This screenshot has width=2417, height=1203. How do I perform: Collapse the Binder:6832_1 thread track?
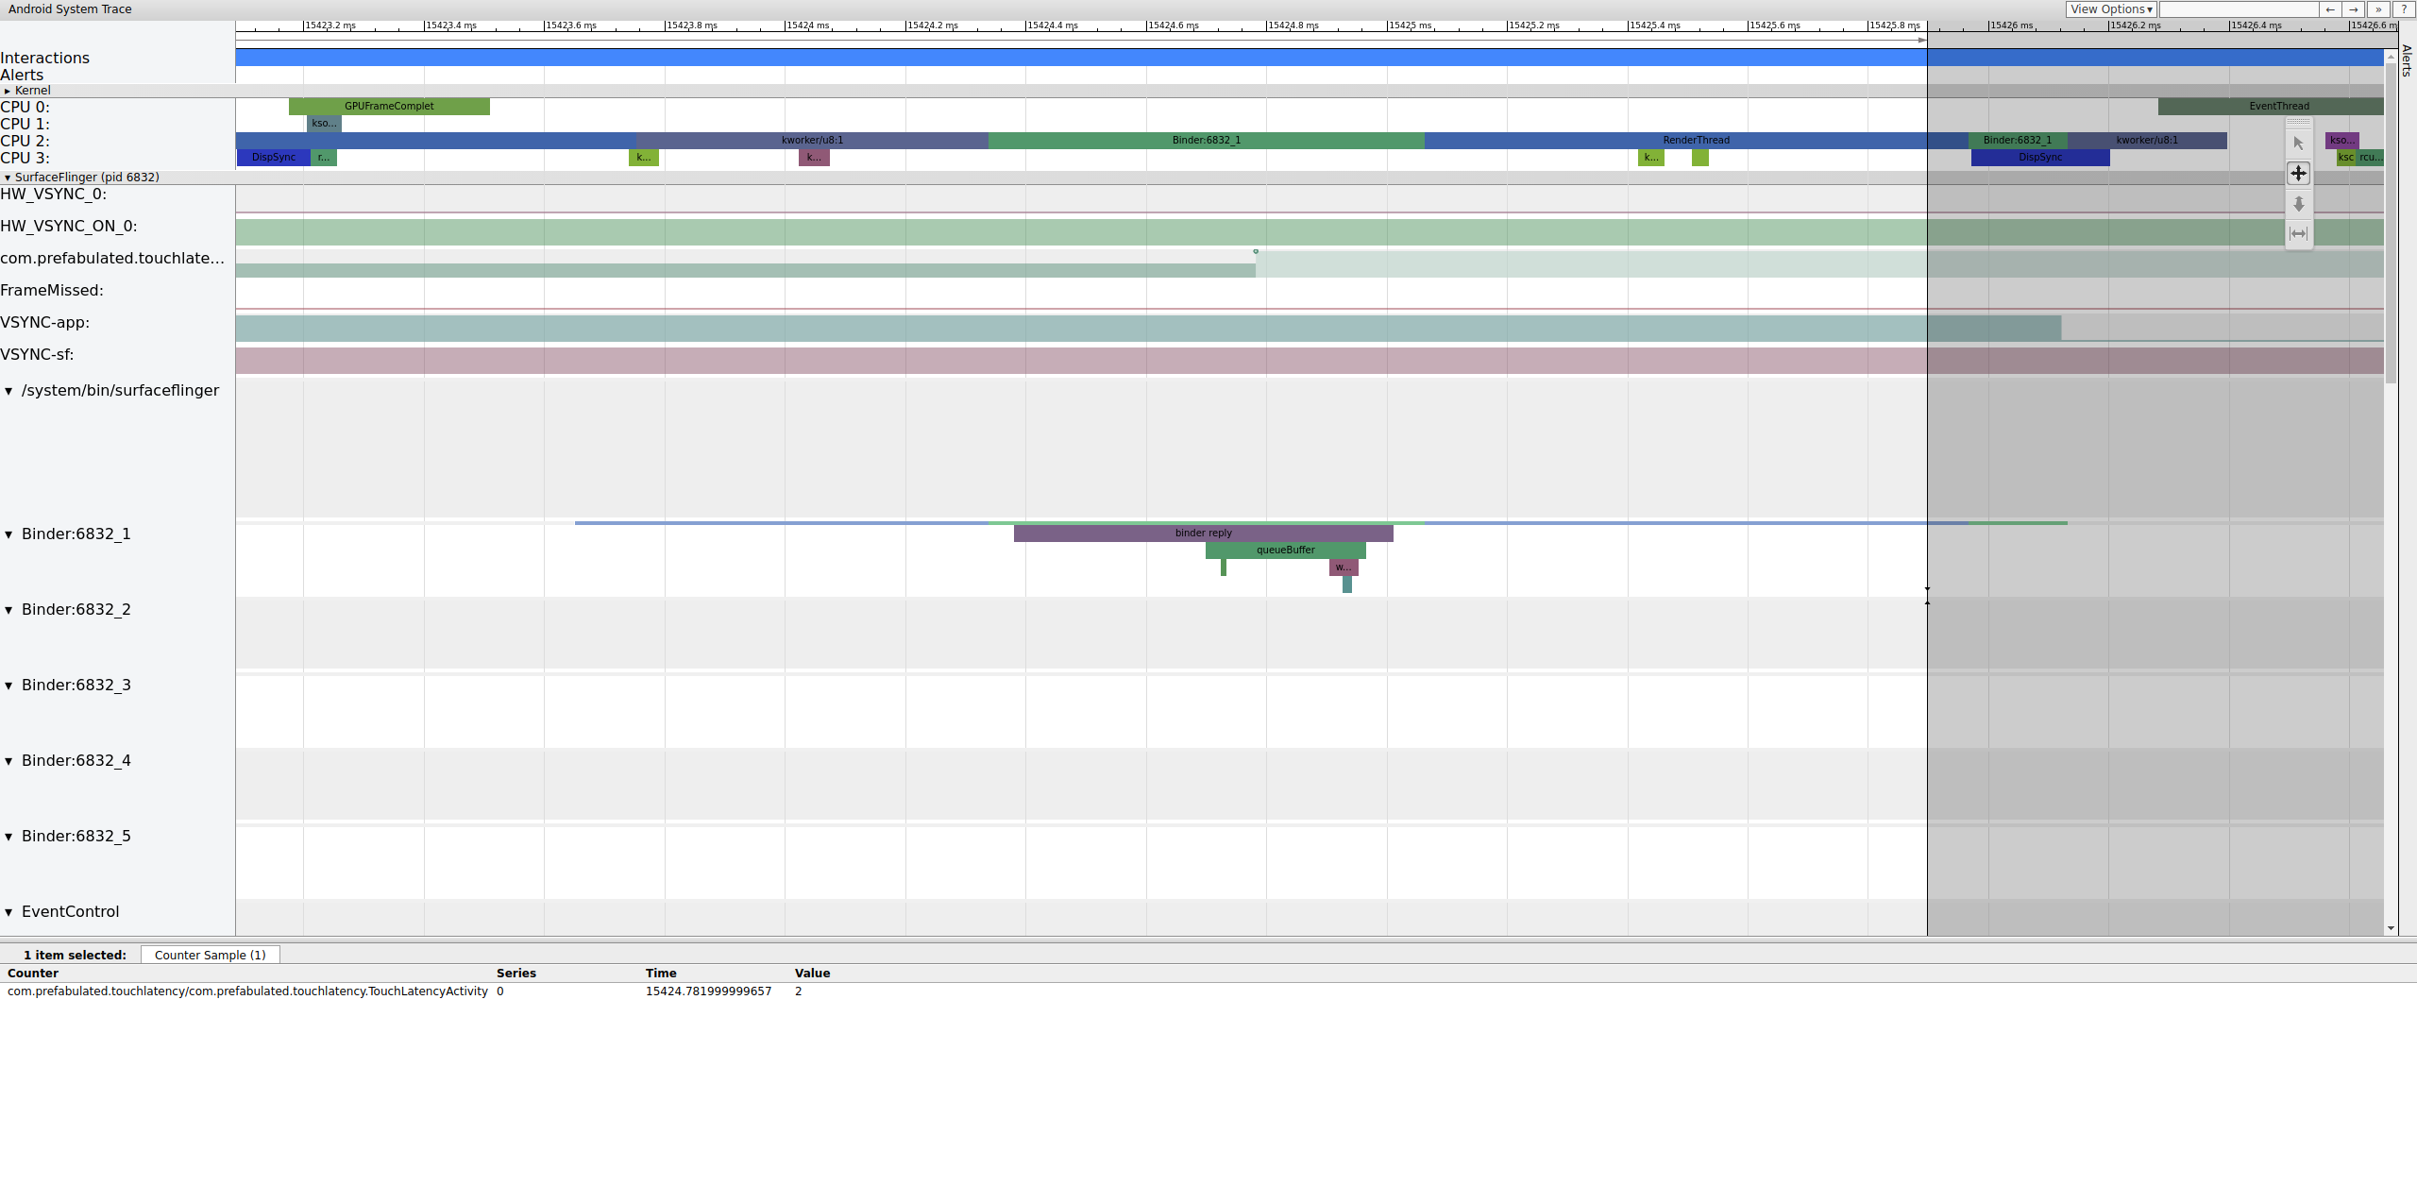click(x=8, y=534)
